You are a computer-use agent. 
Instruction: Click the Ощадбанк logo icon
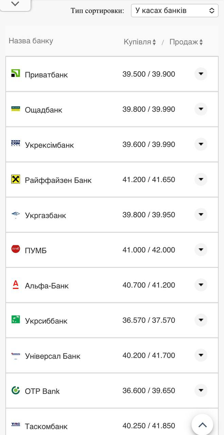(16, 109)
